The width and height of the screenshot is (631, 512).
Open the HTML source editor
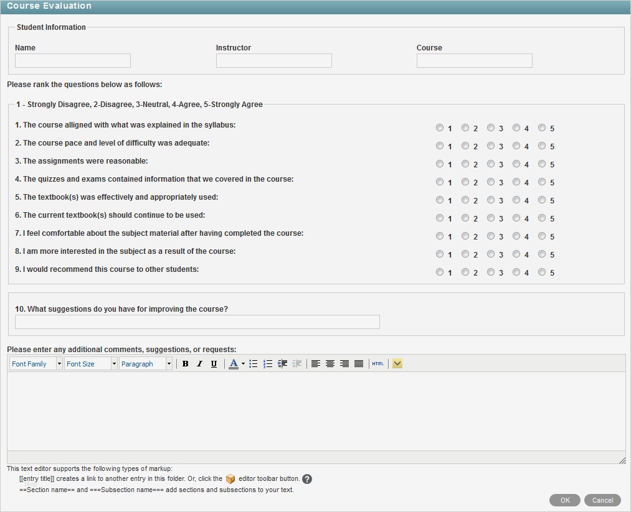378,364
